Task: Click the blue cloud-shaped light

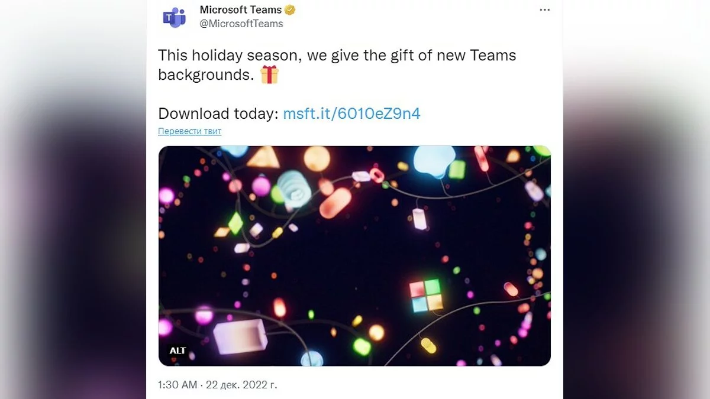Action: pos(434,160)
